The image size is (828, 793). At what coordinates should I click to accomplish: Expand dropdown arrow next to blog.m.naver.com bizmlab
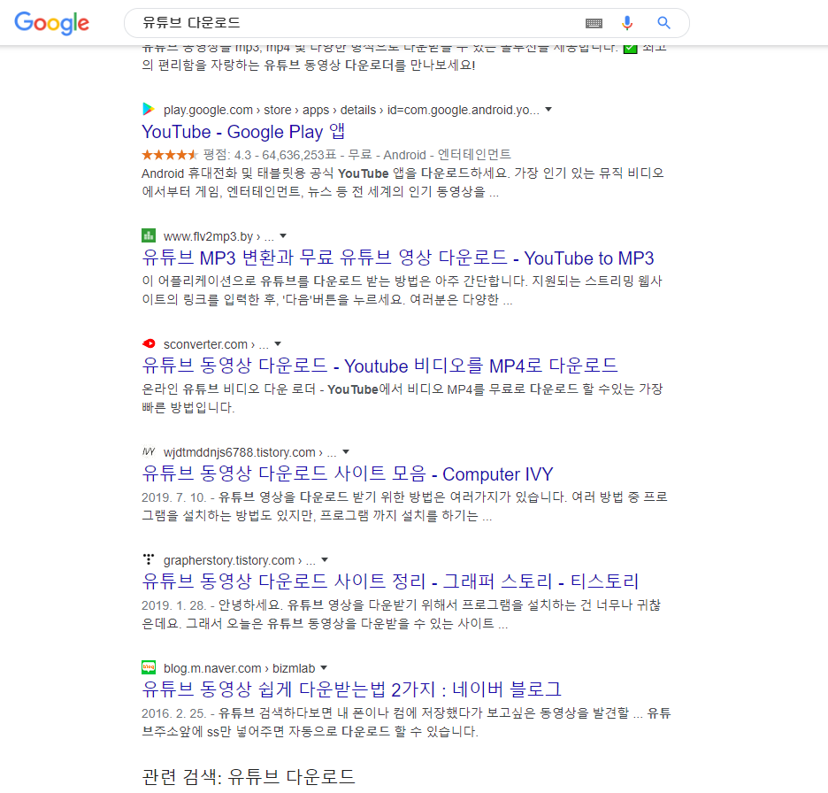click(x=324, y=668)
